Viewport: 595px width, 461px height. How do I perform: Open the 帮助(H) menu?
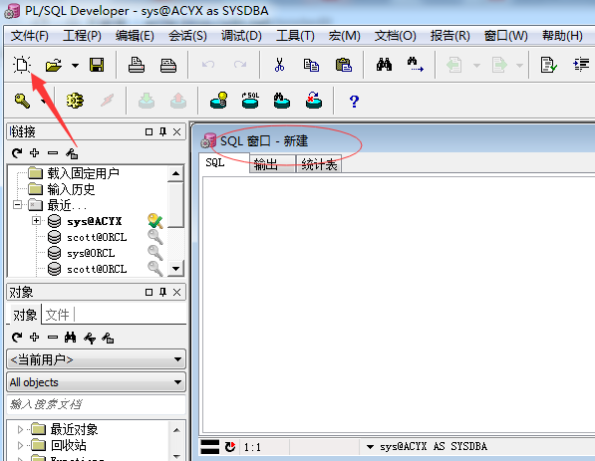pos(562,36)
